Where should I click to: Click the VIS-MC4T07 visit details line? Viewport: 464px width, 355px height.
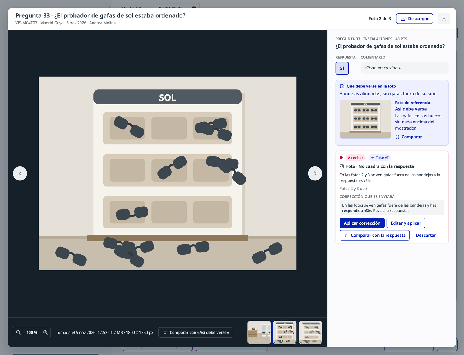click(x=66, y=23)
